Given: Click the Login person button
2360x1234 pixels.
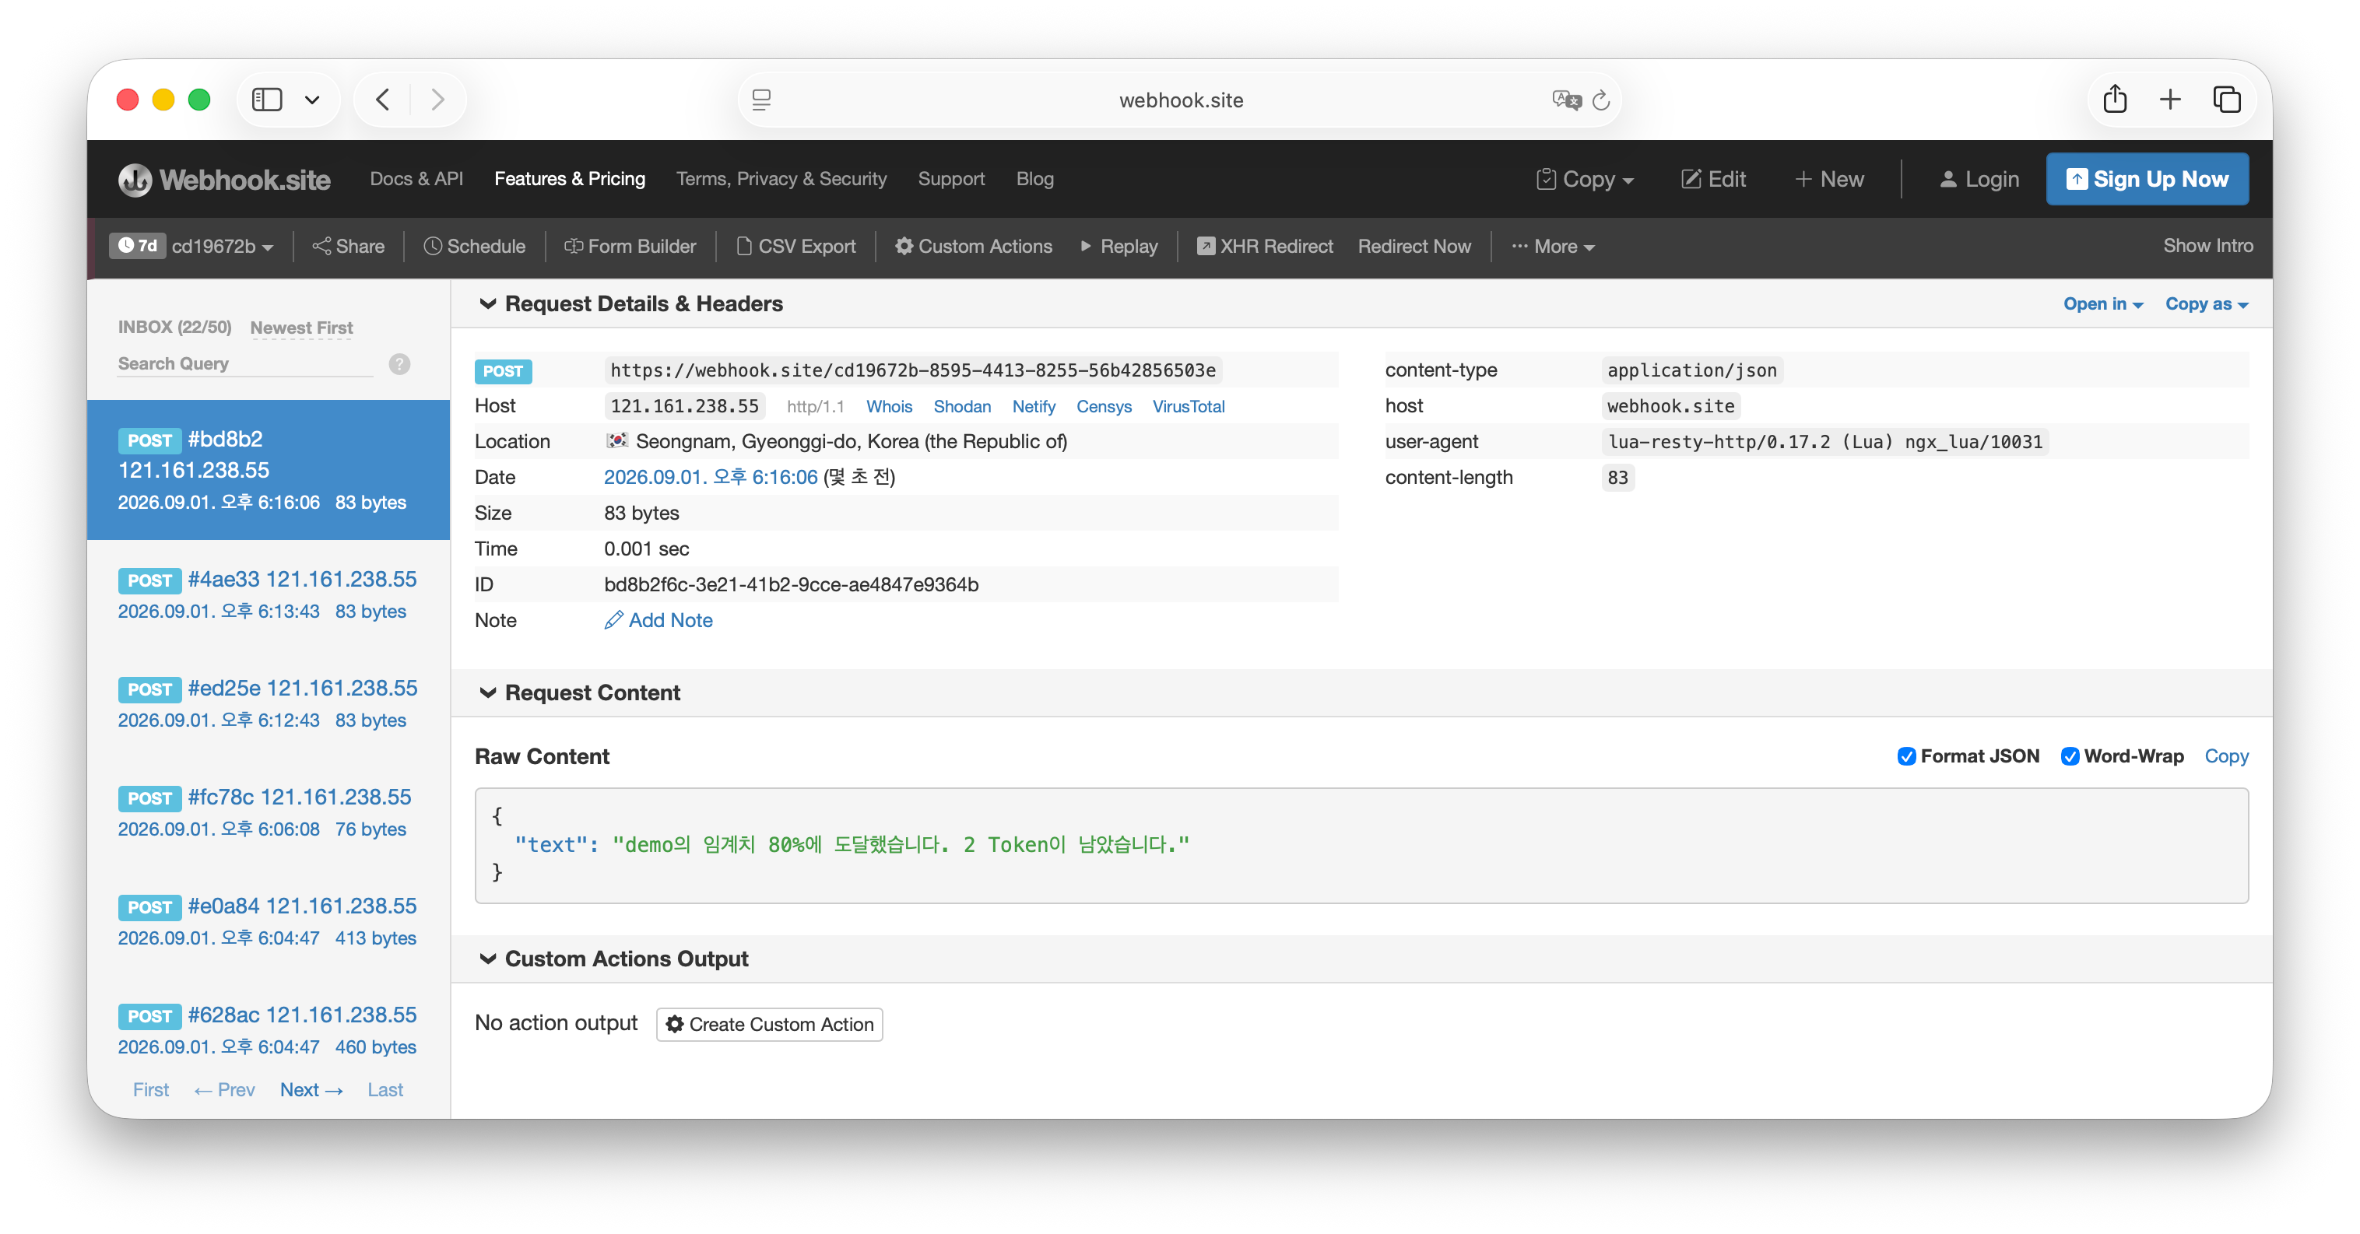Looking at the screenshot, I should (1979, 180).
